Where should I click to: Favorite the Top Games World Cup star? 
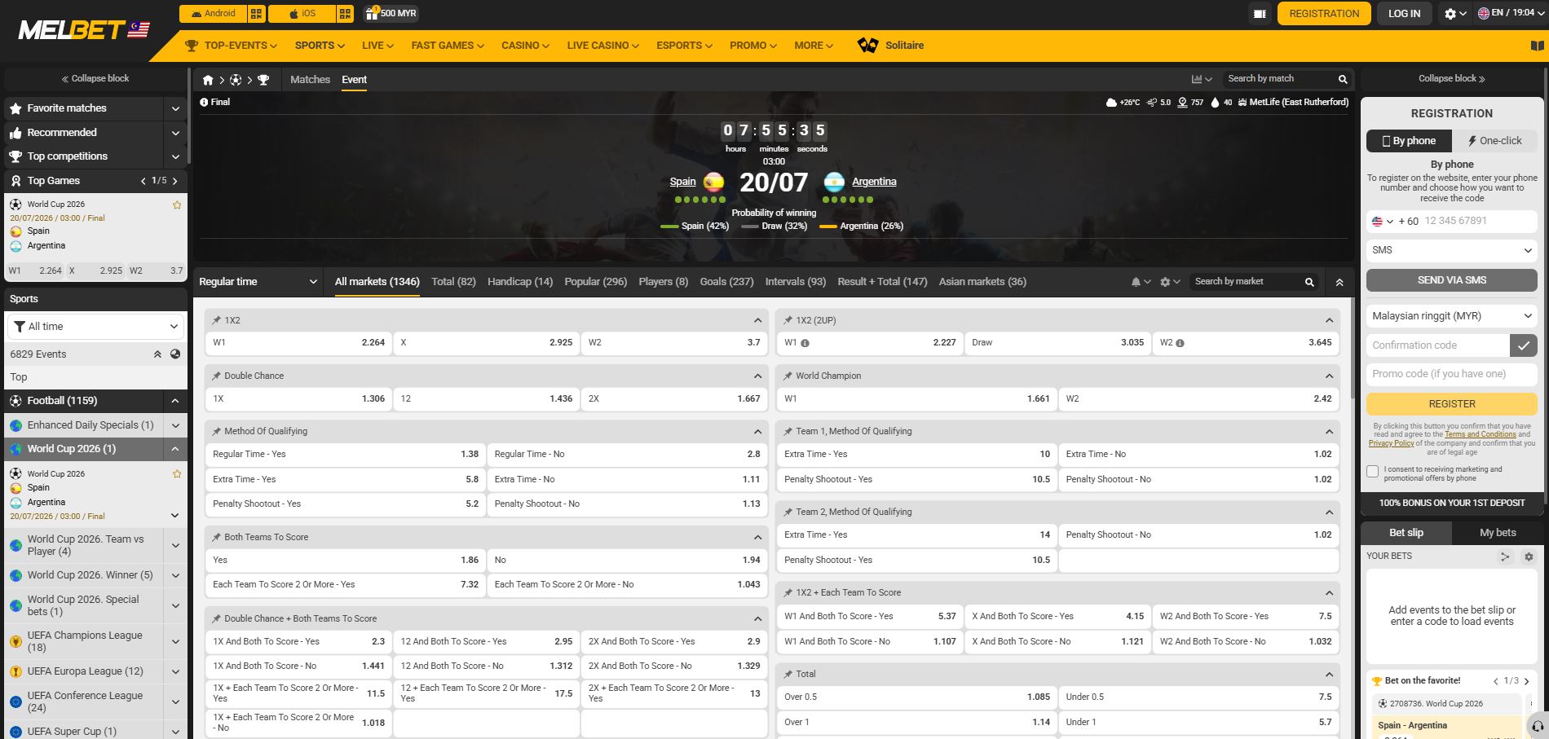(177, 205)
